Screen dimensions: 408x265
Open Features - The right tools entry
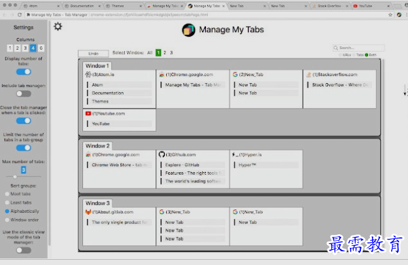(x=193, y=173)
